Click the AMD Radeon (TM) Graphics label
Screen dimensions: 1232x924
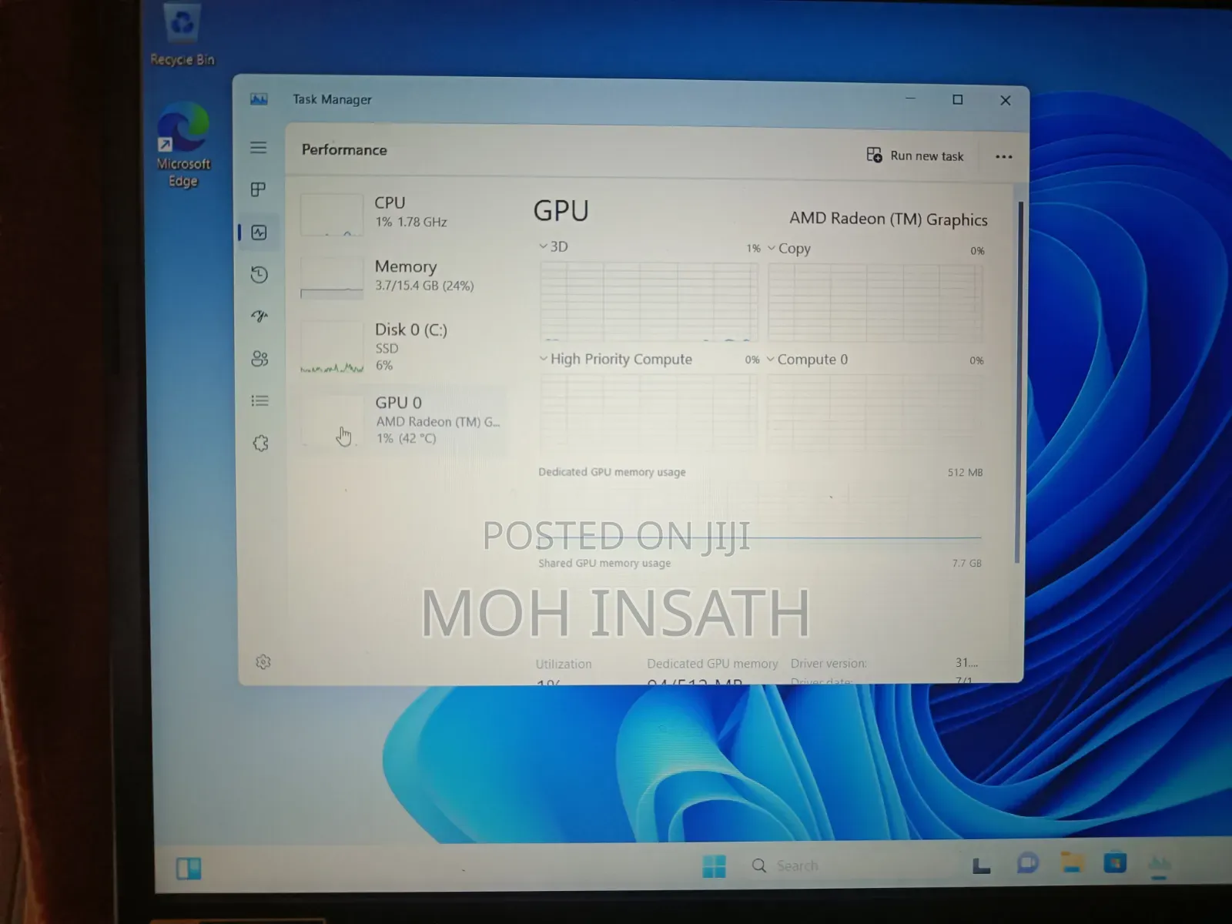[x=888, y=219]
